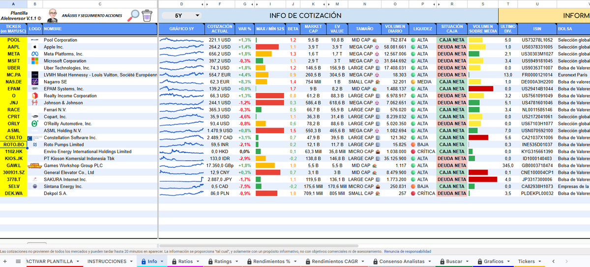Screen dimensions: 590x267
Task: Click the Games Workshop logo in GAW.L row
Action: [x=34, y=165]
